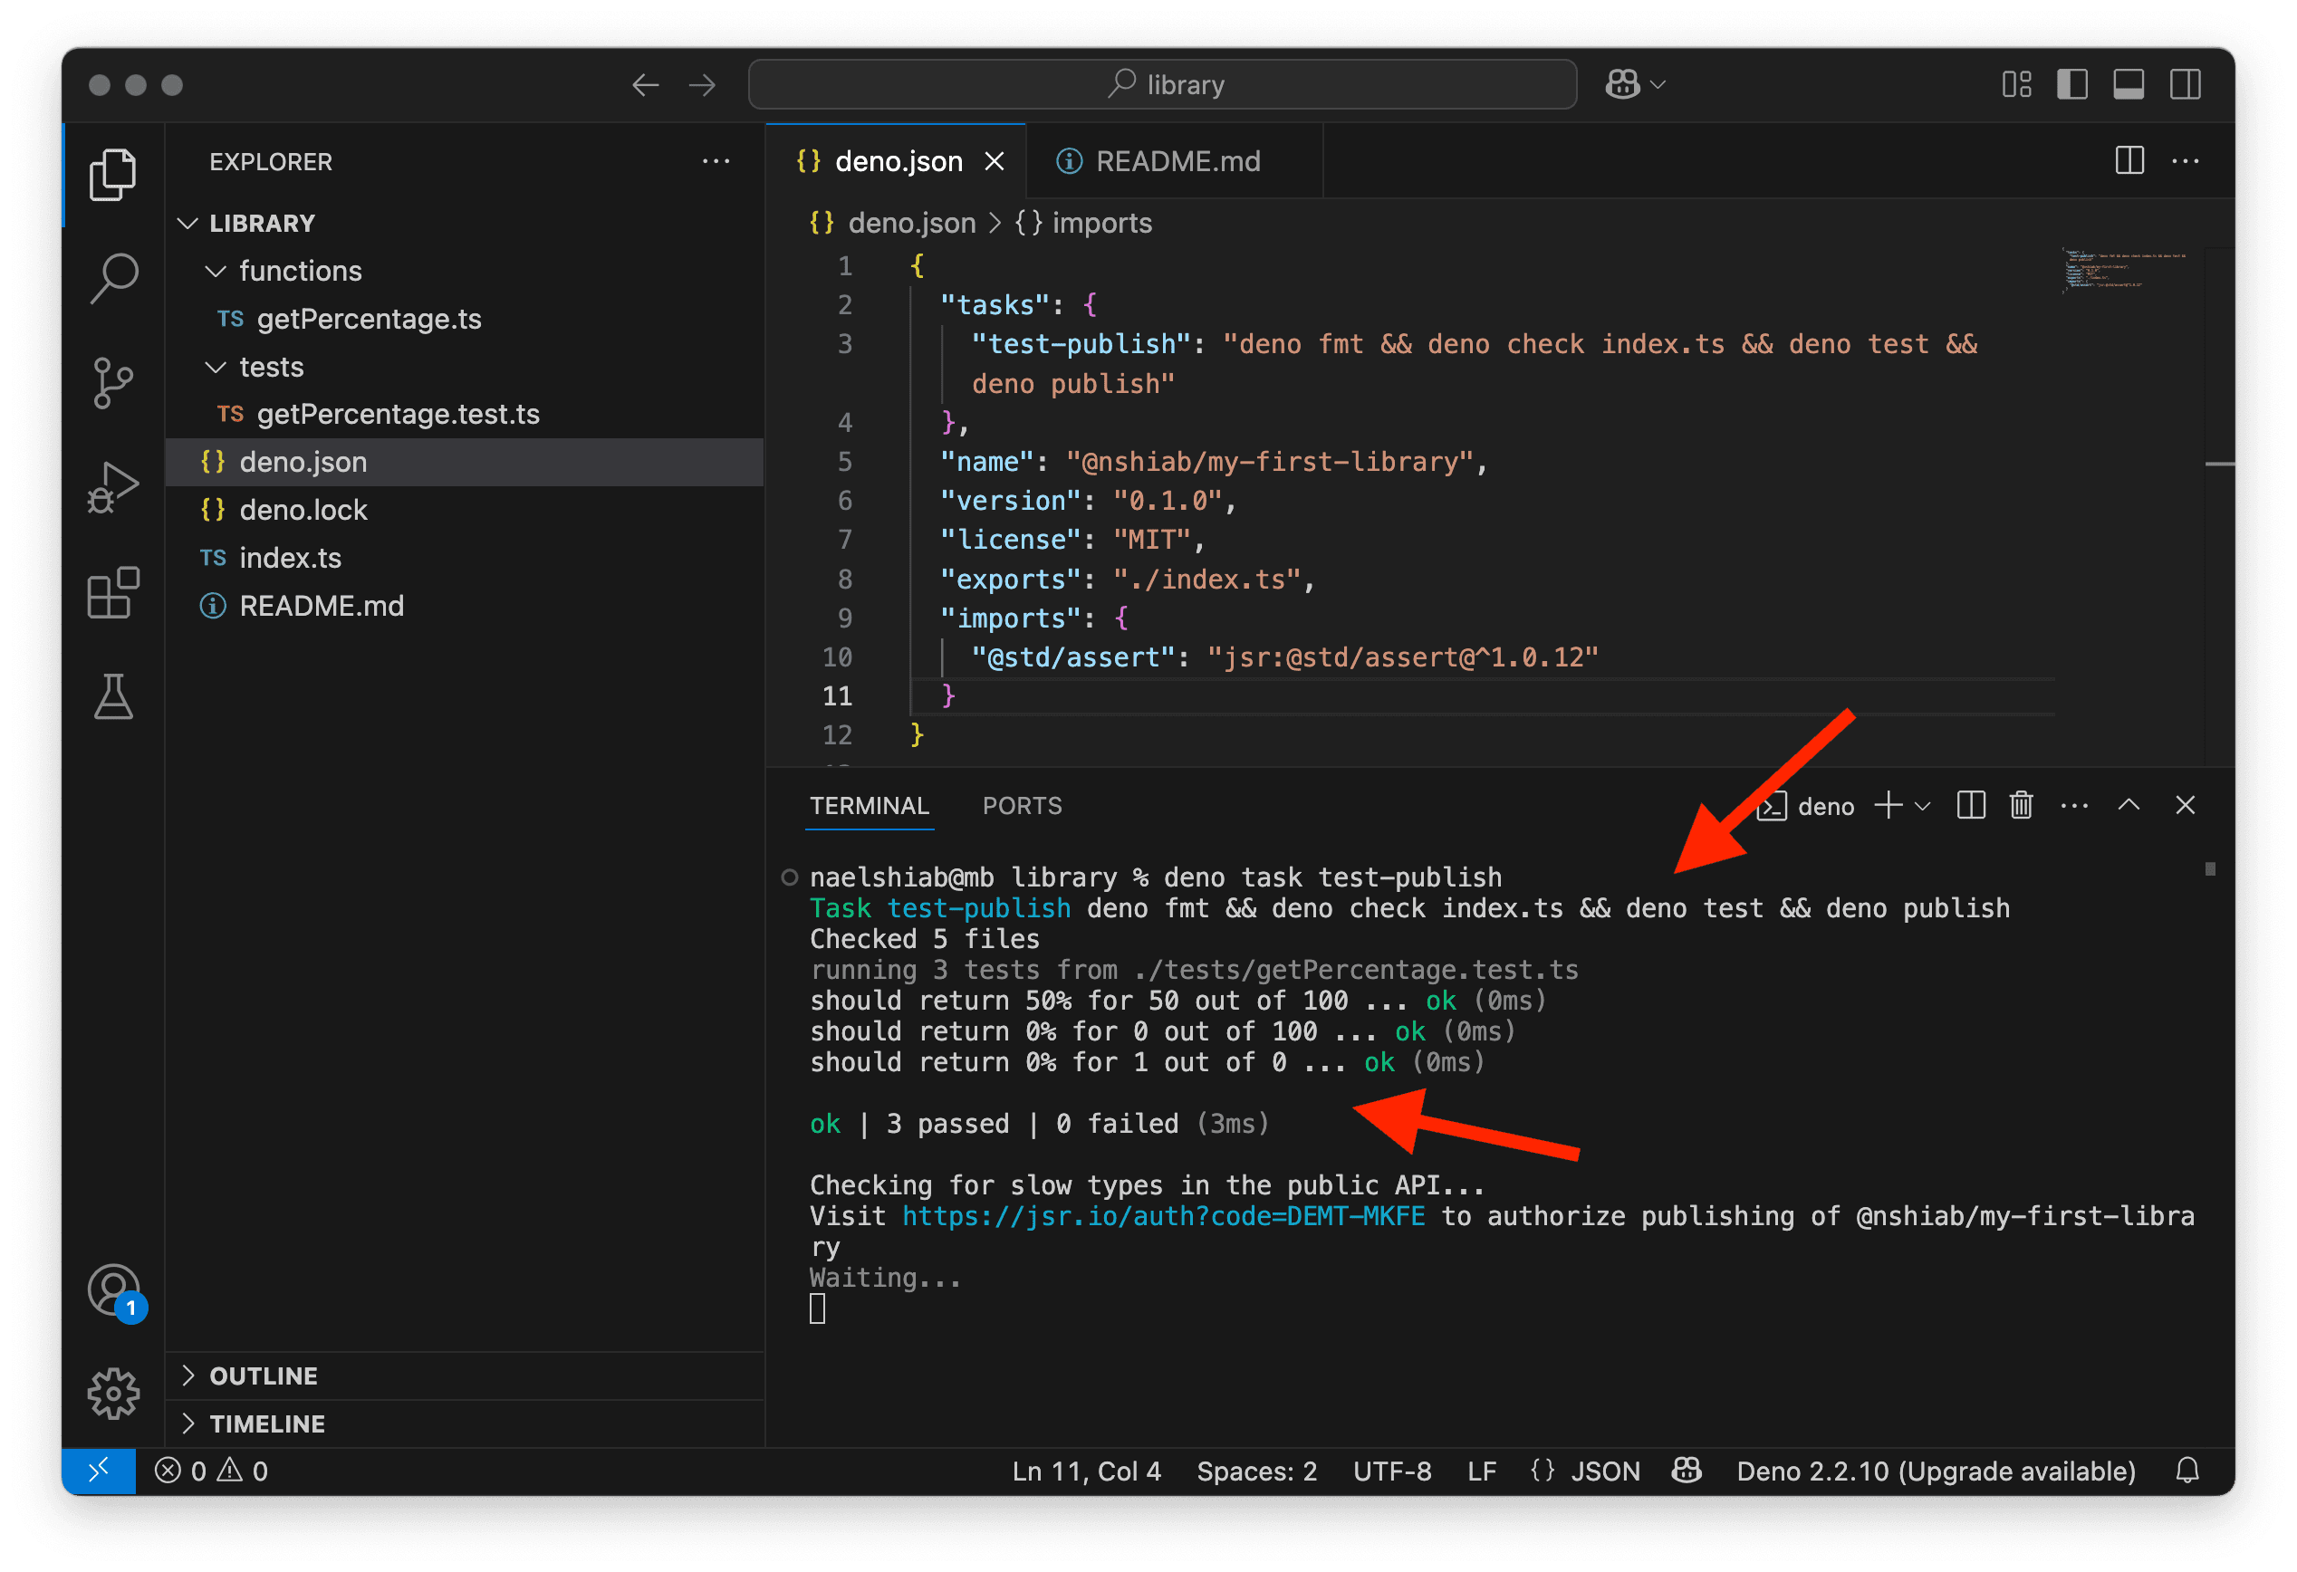Click the remote window indicator in status bar

(x=98, y=1471)
